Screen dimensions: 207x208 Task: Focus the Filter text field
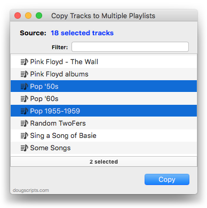pos(130,47)
